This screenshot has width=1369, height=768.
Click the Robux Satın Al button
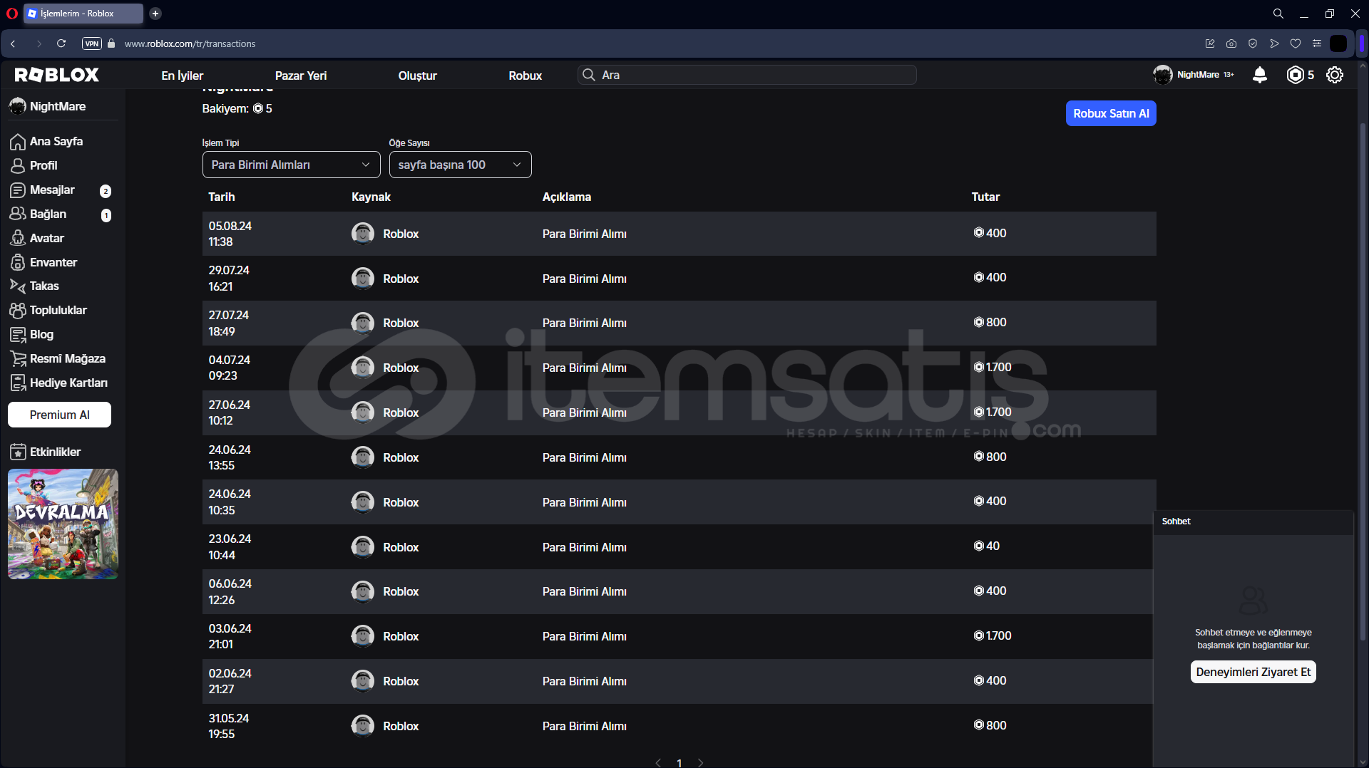click(x=1110, y=114)
